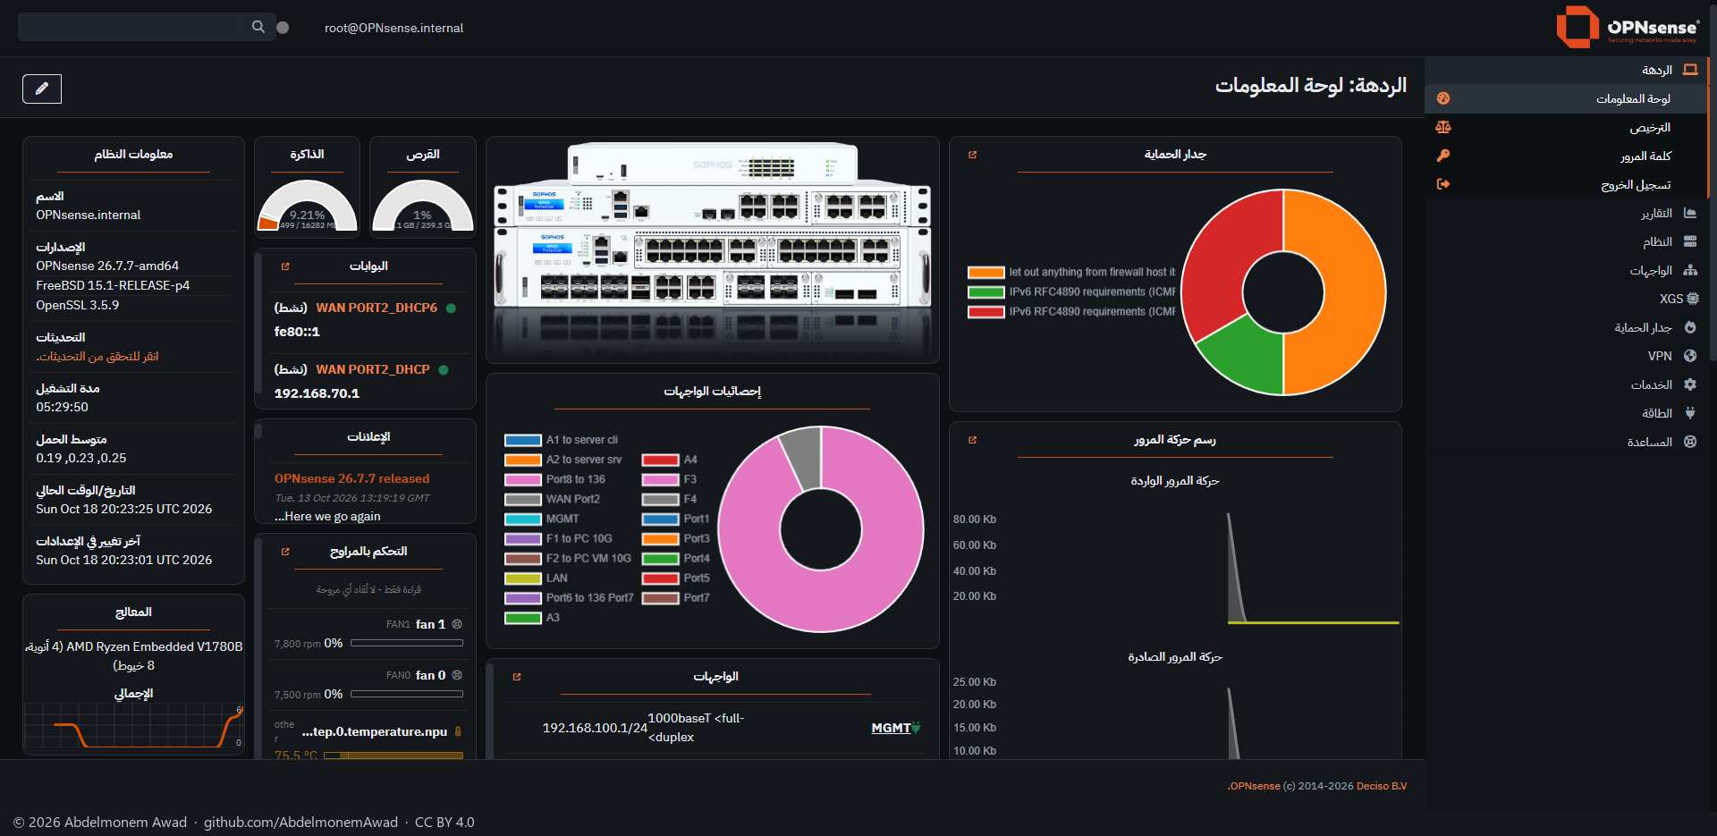Open the MGMT interface link
Image resolution: width=1717 pixels, height=836 pixels.
tap(891, 728)
